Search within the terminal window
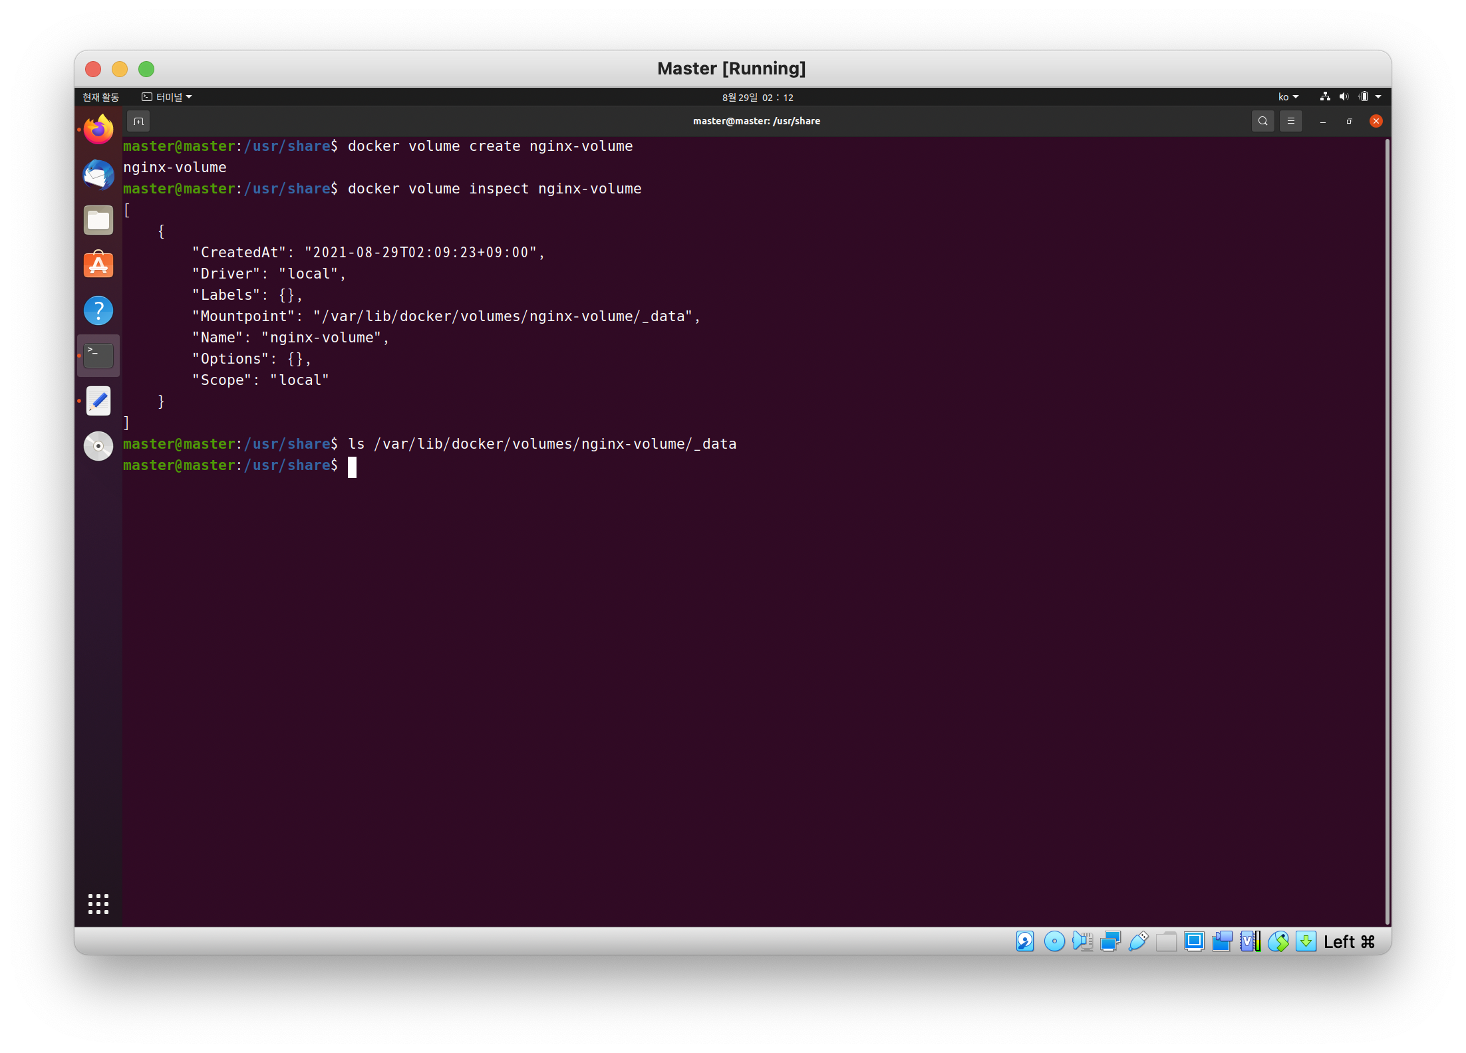The width and height of the screenshot is (1466, 1053). [x=1262, y=121]
